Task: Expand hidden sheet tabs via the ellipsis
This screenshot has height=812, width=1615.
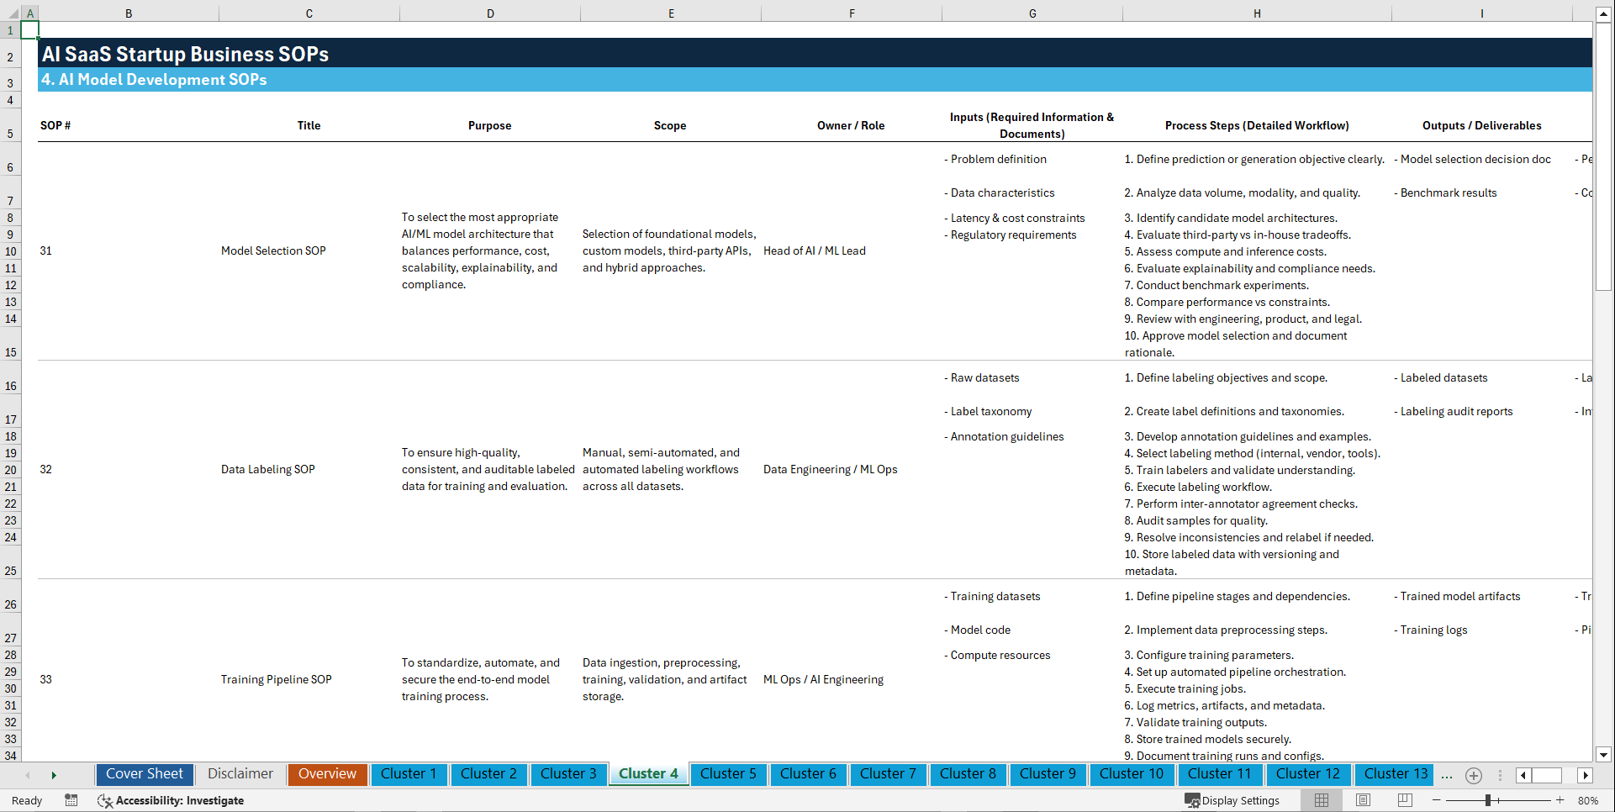Action: 1447,775
